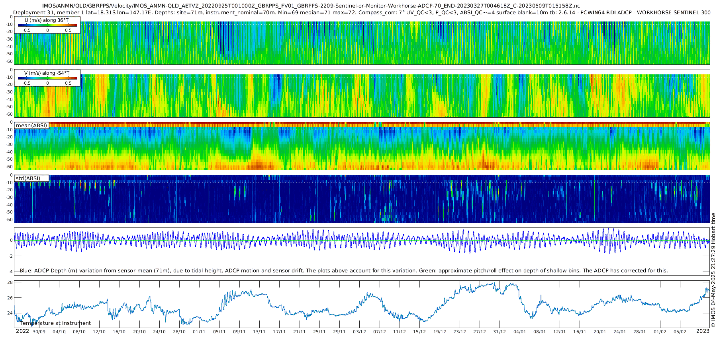Select the 25/11 date tick

(x=319, y=332)
